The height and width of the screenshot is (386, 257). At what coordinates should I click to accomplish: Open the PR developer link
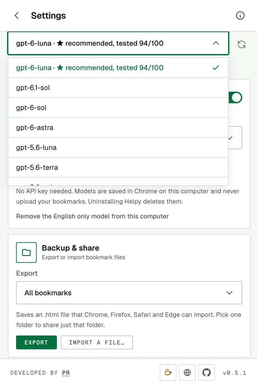(66, 373)
